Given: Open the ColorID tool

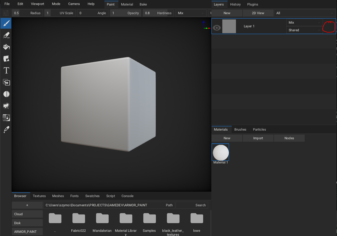Looking at the screenshot, I should 6,117.
